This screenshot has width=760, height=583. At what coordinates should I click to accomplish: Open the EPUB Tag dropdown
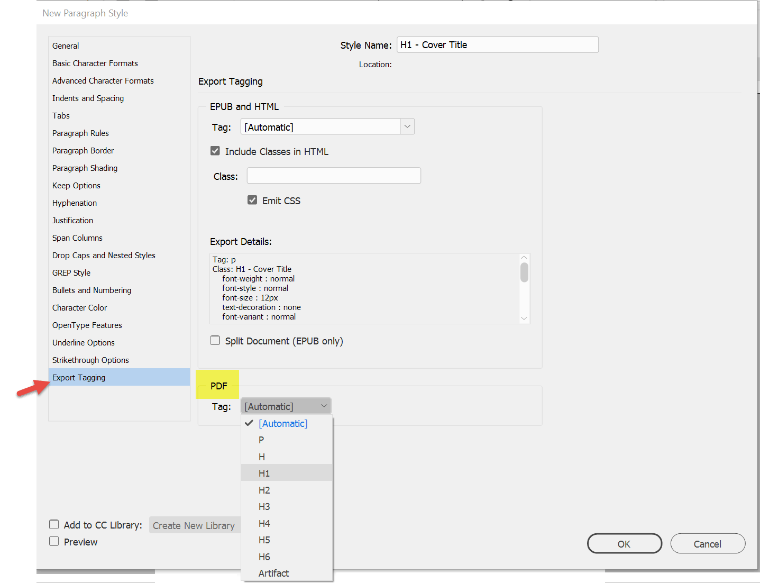click(x=407, y=126)
